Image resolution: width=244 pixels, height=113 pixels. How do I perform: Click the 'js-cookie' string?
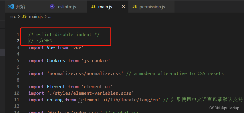pos(96,61)
